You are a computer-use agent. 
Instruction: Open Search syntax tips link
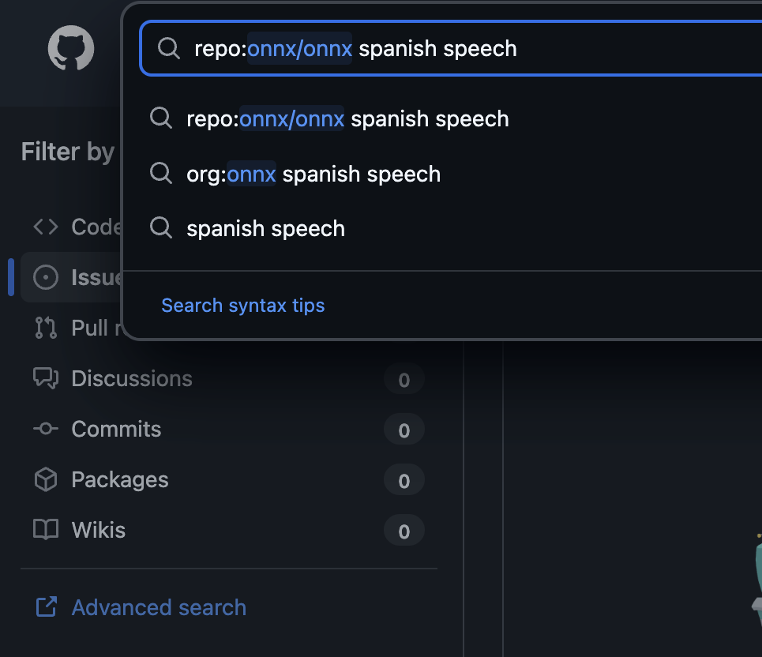point(242,306)
